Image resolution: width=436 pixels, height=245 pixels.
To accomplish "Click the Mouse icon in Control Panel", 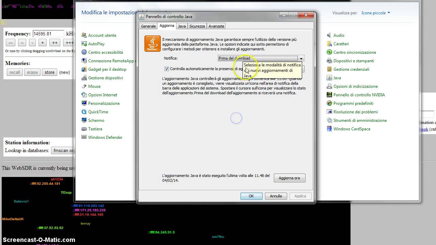I will 84,86.
